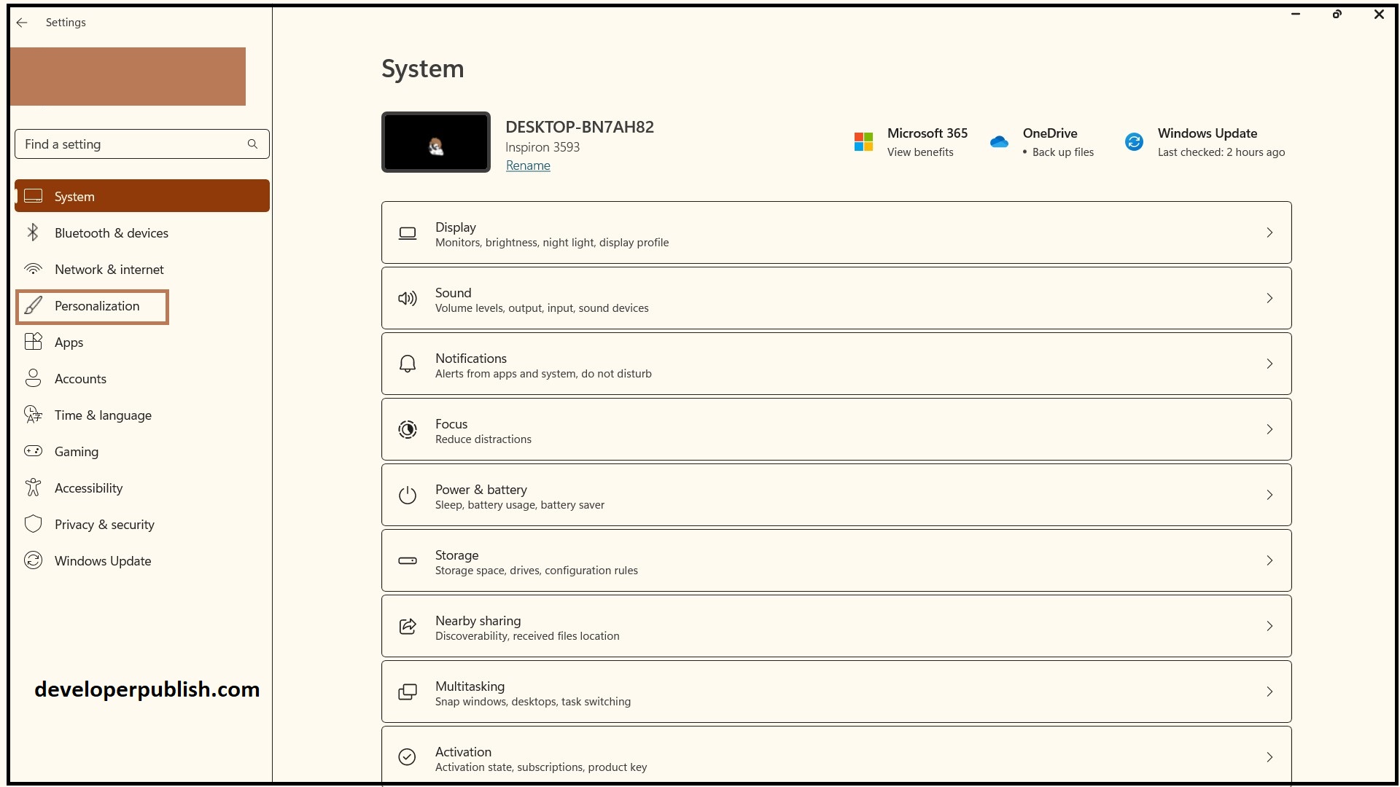Open Multitasking page via its chevron

coord(1269,692)
